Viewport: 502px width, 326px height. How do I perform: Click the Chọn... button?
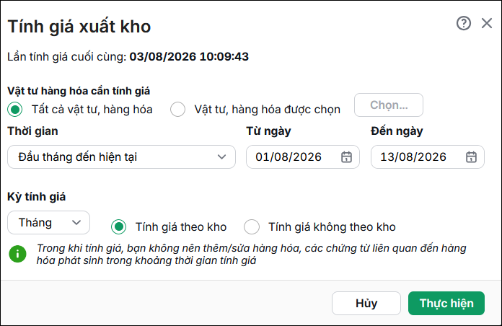[389, 105]
